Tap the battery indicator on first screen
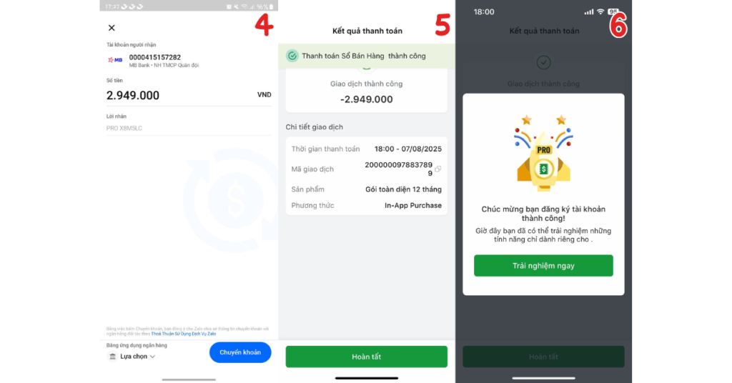 click(271, 6)
